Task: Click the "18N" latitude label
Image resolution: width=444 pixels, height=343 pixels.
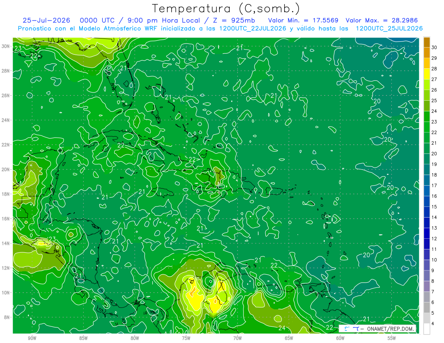Action: (x=6, y=194)
